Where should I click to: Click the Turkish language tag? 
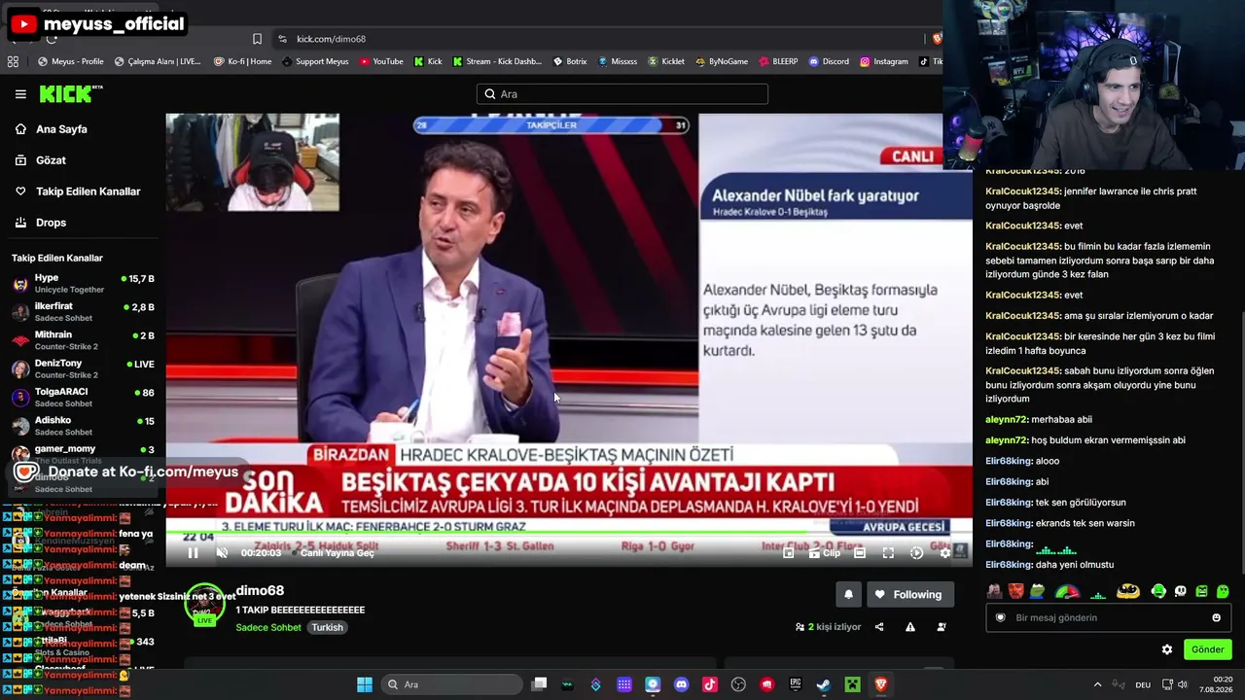327,628
